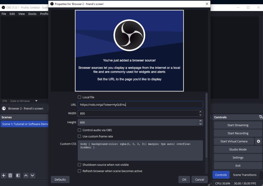Image resolution: width=263 pixels, height=186 pixels.
Task: Click the Defaults button
Action: click(x=60, y=180)
